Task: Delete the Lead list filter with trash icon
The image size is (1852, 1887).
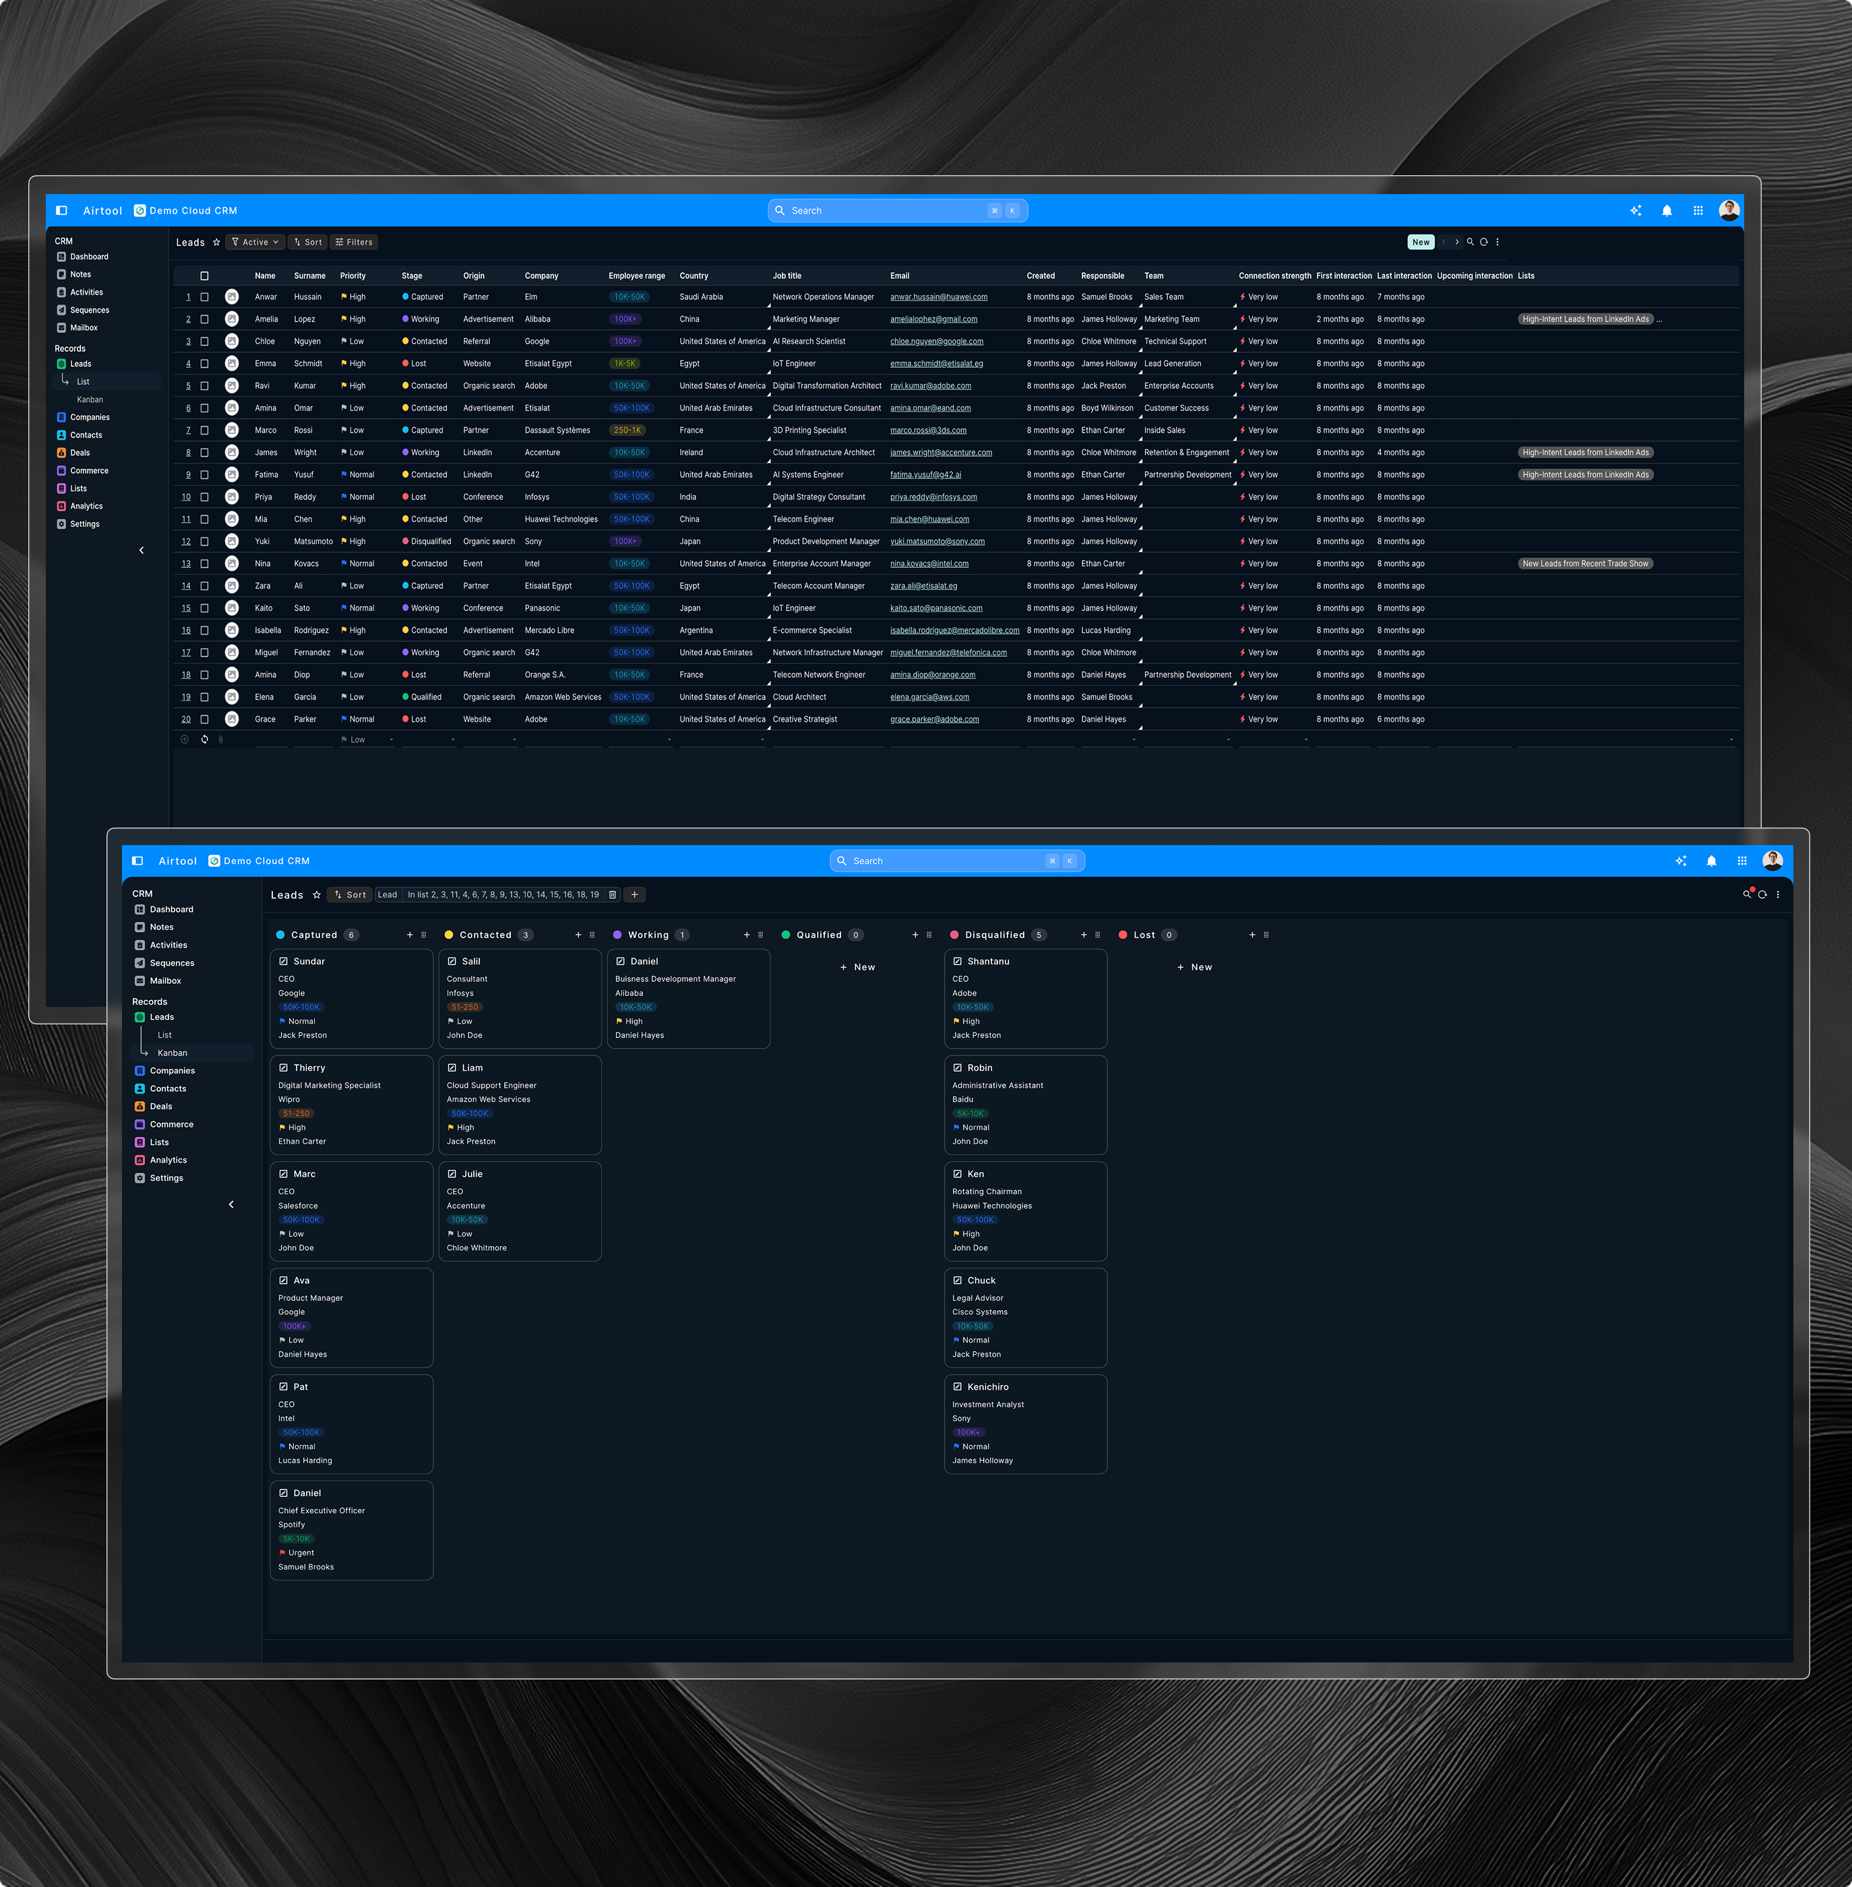Action: (612, 895)
